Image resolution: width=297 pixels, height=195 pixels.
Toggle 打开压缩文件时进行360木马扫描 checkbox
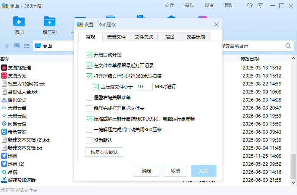pos(89,76)
